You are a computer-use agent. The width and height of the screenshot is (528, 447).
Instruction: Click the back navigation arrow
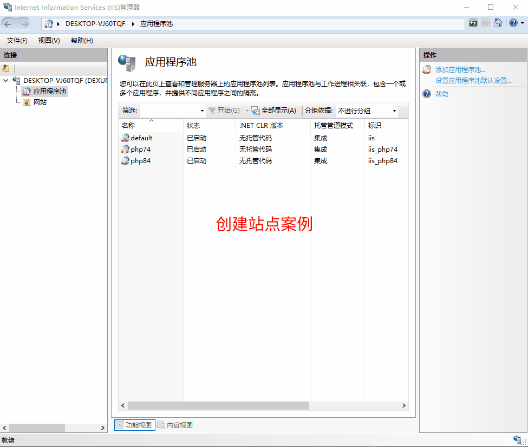(8, 24)
